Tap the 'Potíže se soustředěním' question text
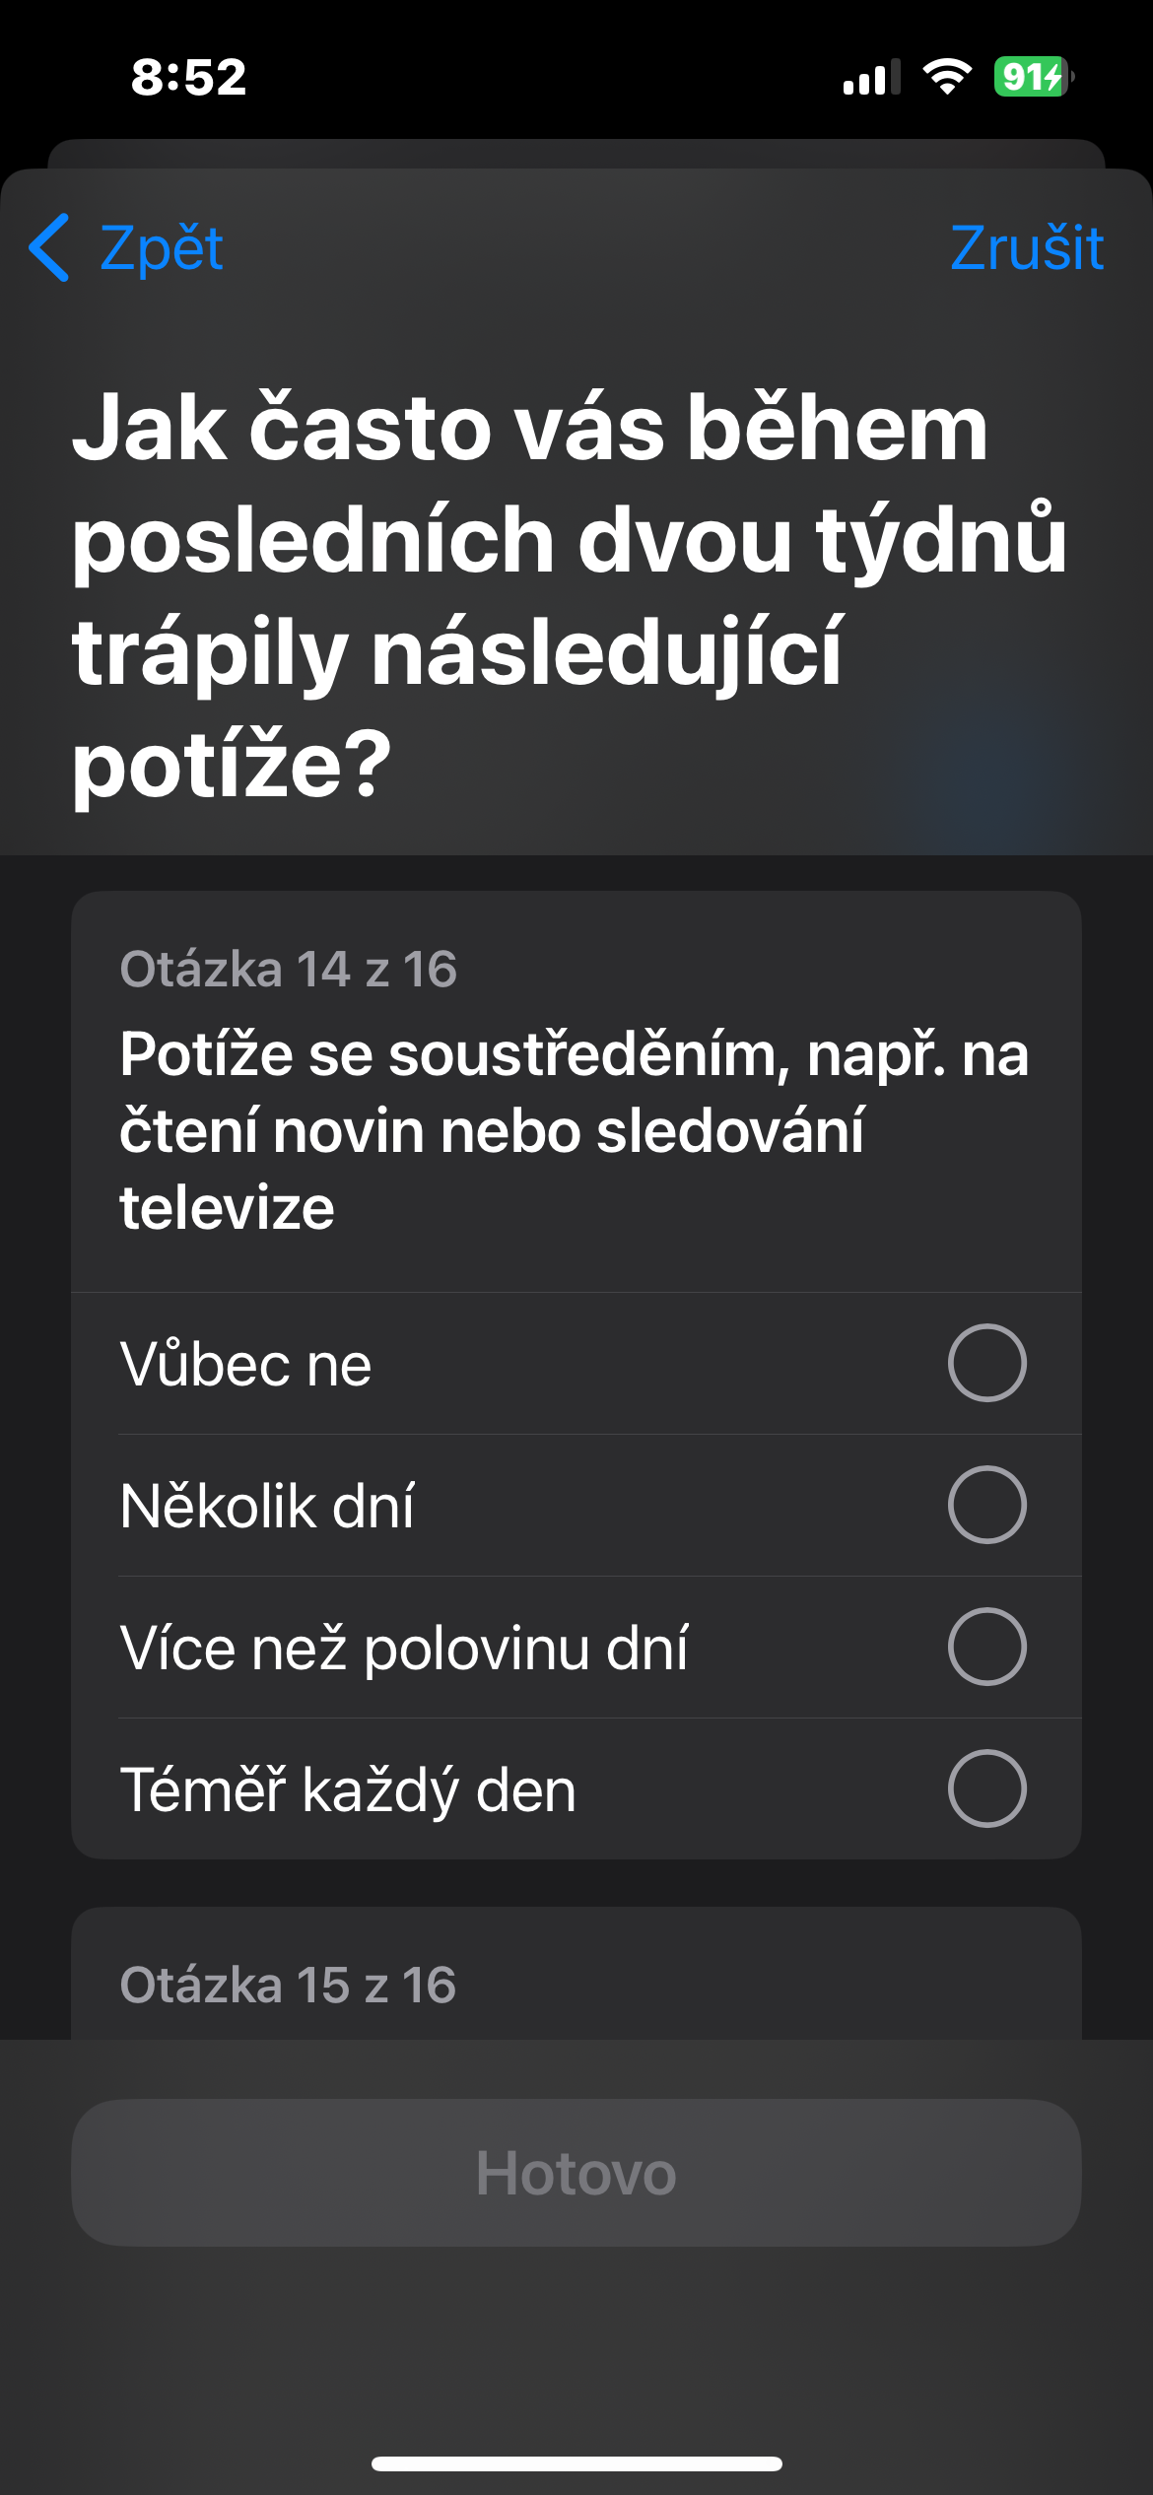This screenshot has width=1153, height=2495. (x=574, y=1130)
